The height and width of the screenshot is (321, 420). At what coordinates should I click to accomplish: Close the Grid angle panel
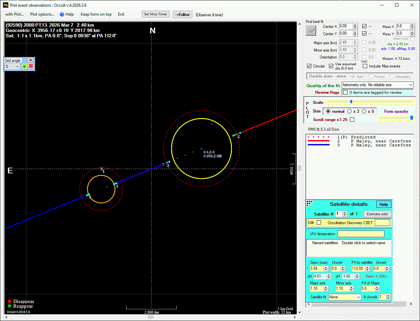31,60
